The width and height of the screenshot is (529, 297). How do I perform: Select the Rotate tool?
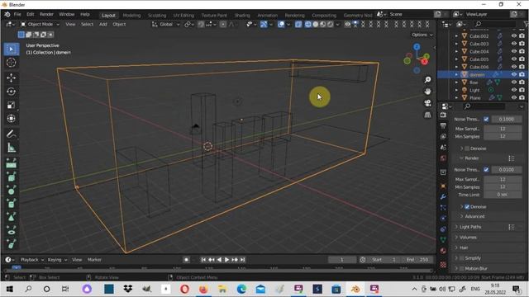11,92
